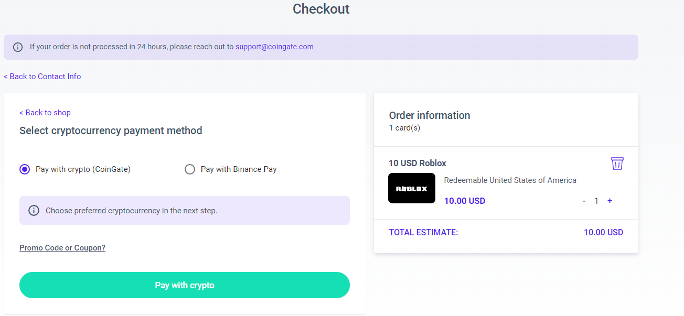Click the TOTAL ESTIMATE label

click(x=423, y=232)
